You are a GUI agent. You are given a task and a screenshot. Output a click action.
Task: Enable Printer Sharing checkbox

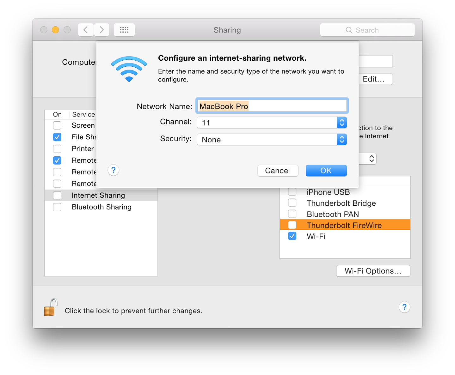click(57, 149)
